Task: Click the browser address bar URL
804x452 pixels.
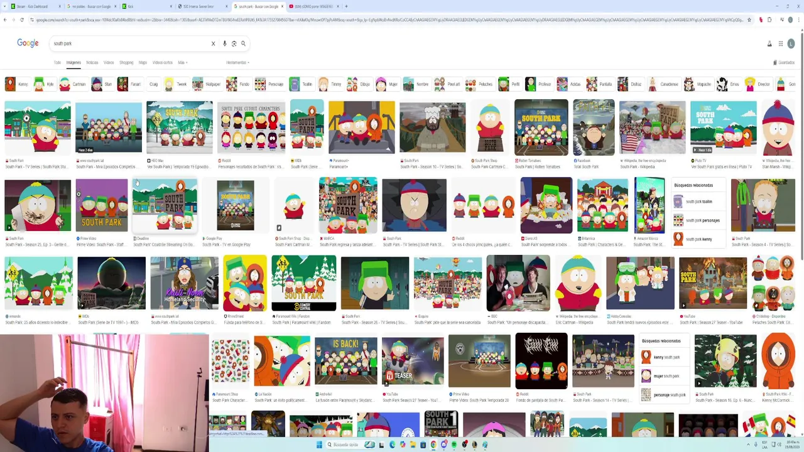Action: [x=389, y=19]
